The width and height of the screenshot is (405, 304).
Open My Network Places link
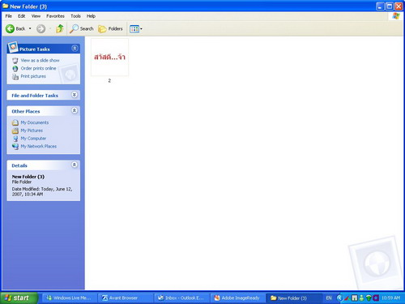[x=39, y=146]
